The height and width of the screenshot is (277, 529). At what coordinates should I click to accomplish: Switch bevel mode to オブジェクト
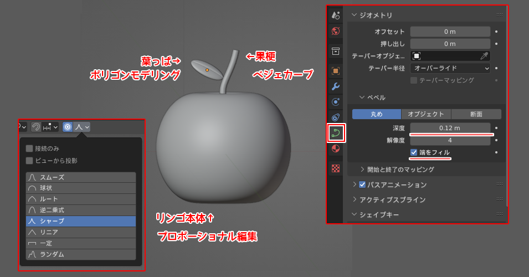pos(425,114)
